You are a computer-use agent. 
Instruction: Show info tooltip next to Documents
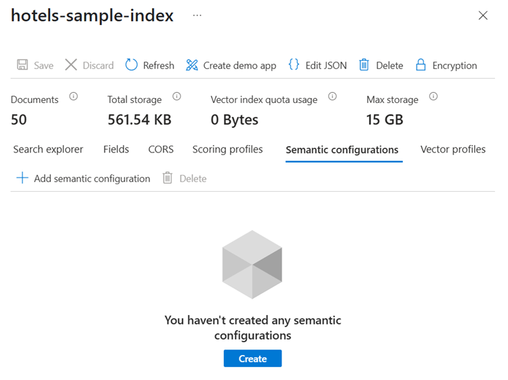pos(73,97)
